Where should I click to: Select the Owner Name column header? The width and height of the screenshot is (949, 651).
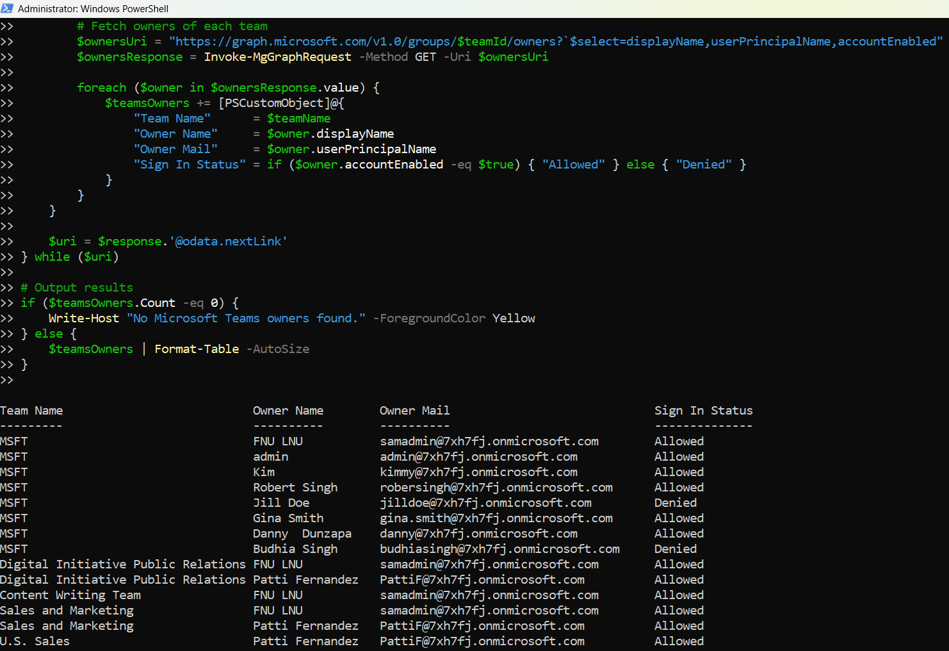coord(288,411)
